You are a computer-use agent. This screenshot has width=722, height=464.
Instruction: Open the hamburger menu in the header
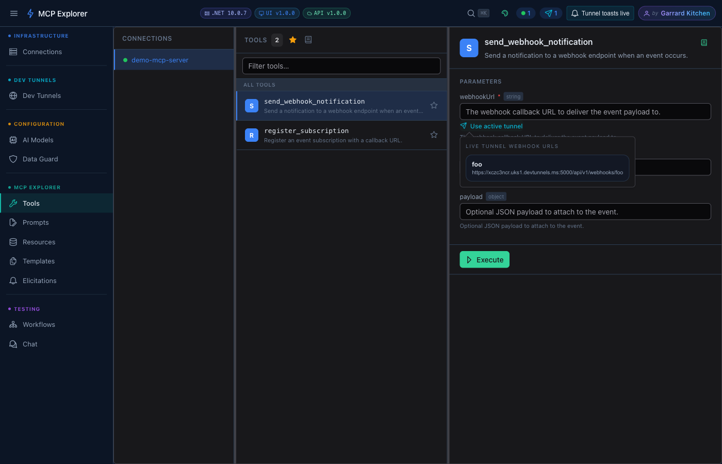(x=14, y=13)
